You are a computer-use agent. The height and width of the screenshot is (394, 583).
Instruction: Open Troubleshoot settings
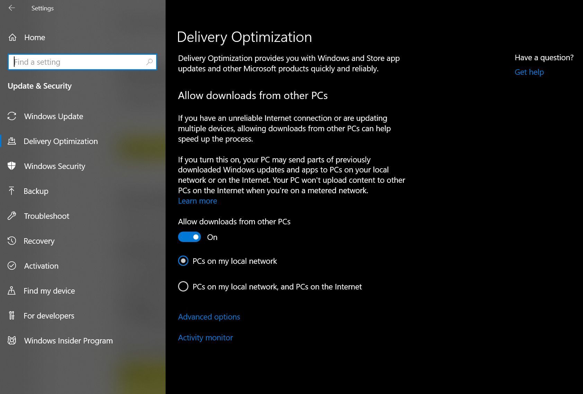(x=47, y=216)
